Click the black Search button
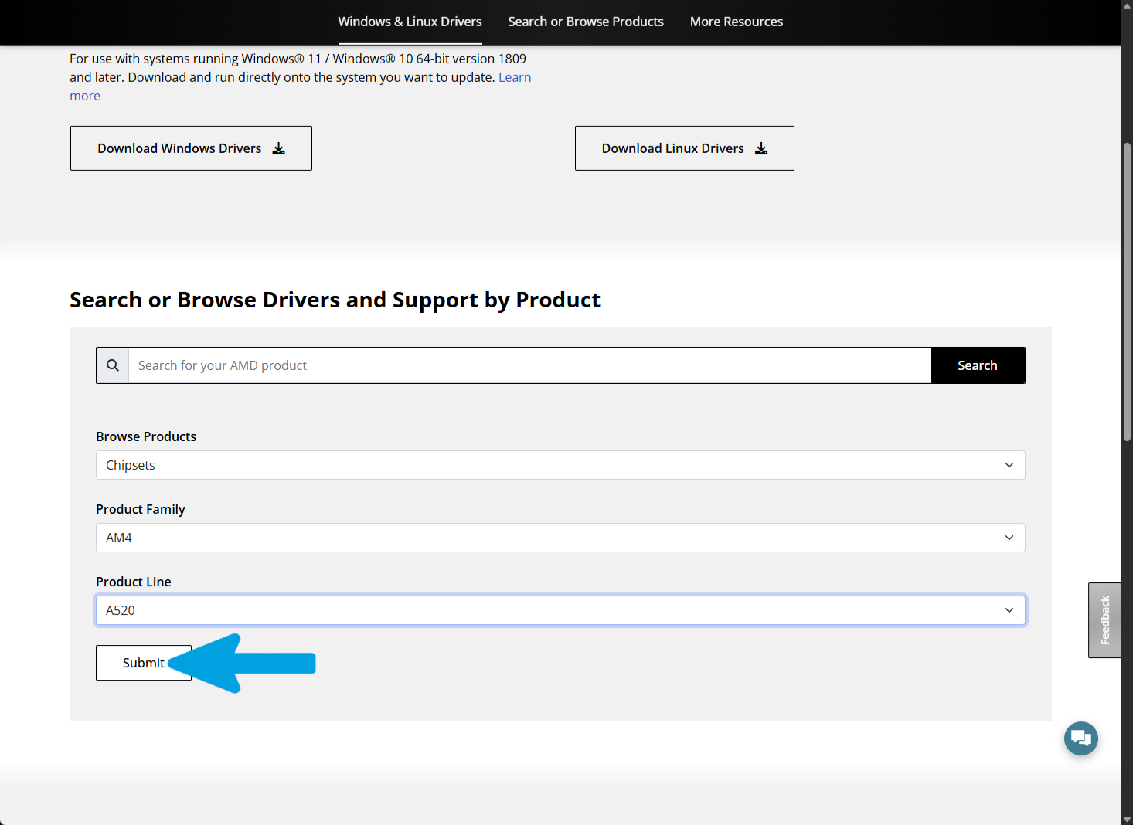 (978, 365)
